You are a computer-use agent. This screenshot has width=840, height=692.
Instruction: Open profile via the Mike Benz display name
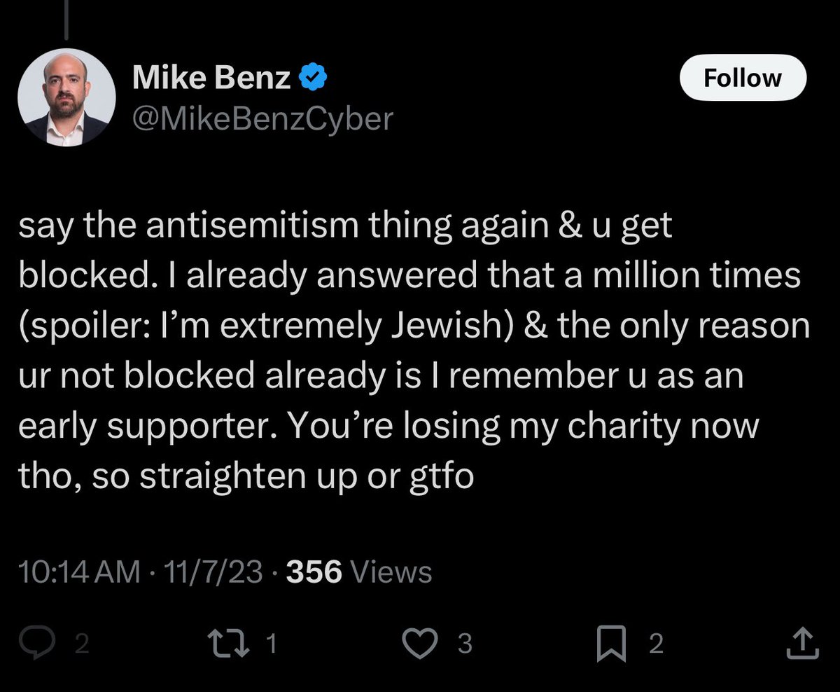(211, 78)
